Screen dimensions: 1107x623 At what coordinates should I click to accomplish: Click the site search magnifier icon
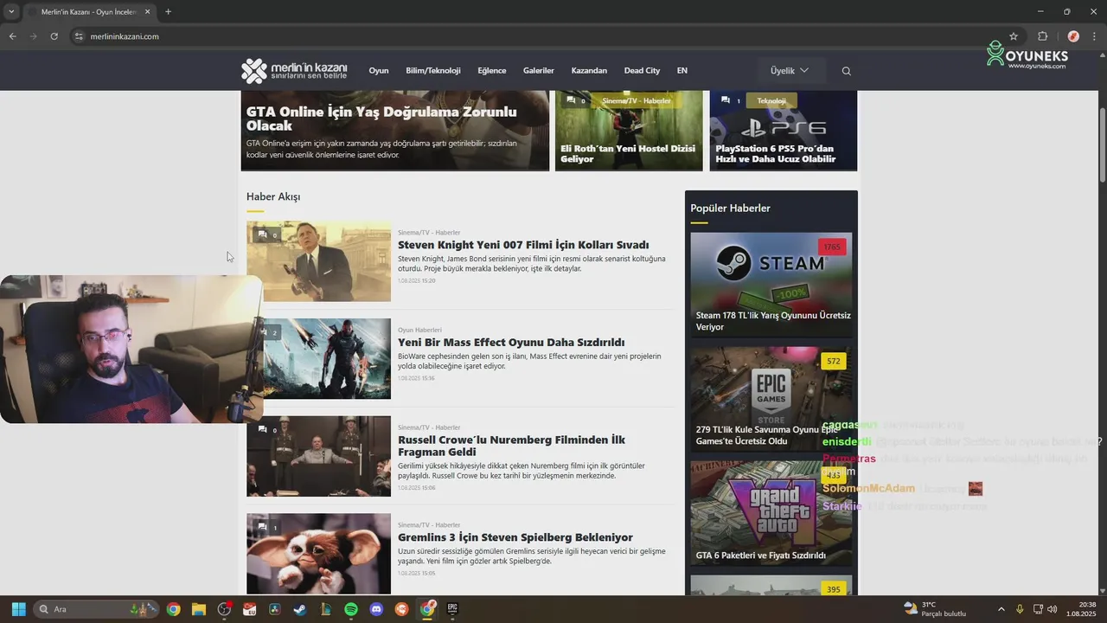(x=846, y=71)
